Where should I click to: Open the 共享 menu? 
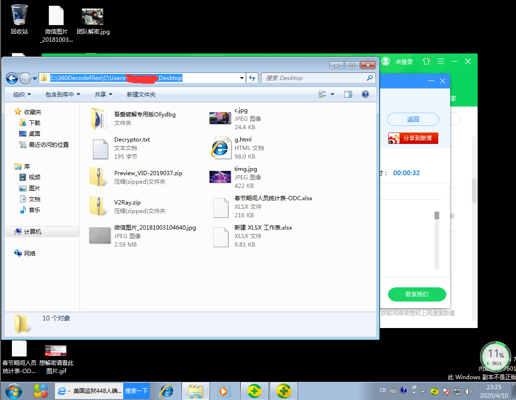pyautogui.click(x=103, y=94)
